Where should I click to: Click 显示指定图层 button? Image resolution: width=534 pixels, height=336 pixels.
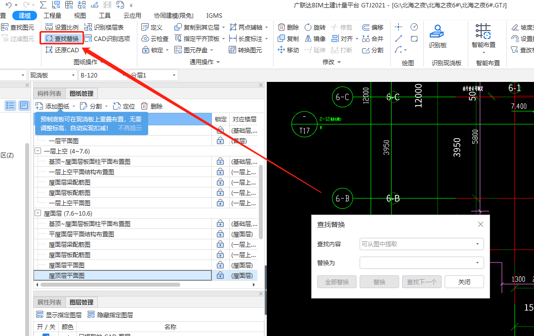(x=59, y=315)
